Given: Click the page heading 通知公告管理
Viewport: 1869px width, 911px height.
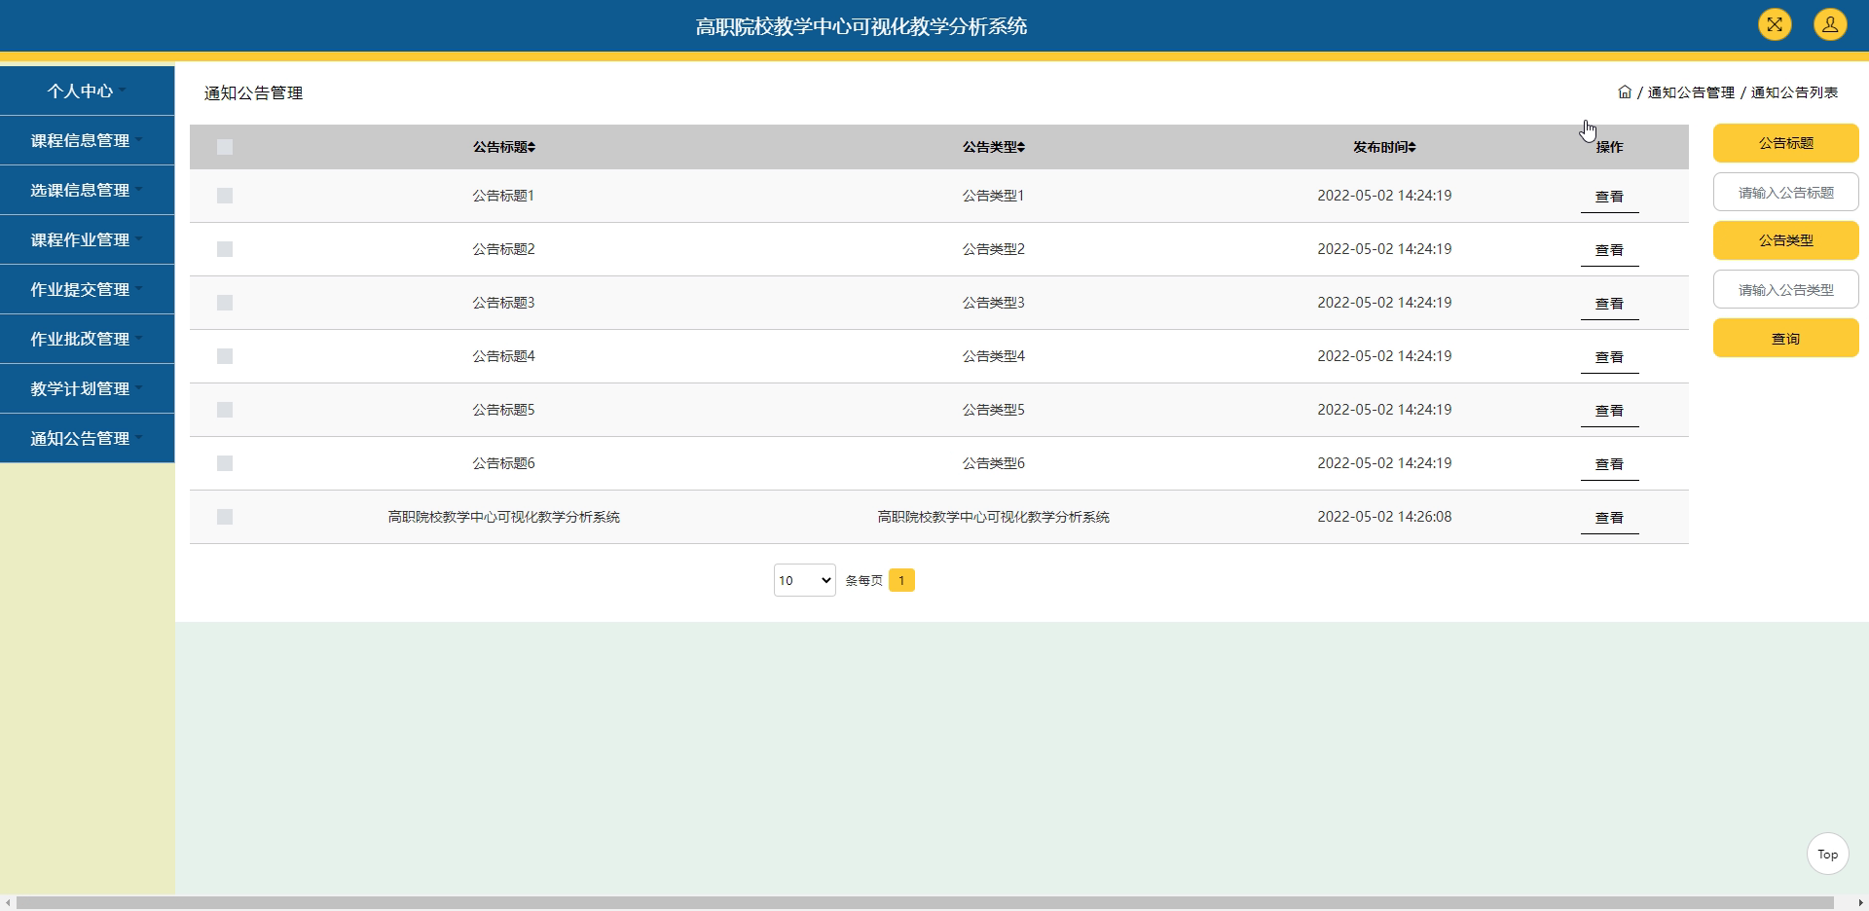Looking at the screenshot, I should (253, 92).
